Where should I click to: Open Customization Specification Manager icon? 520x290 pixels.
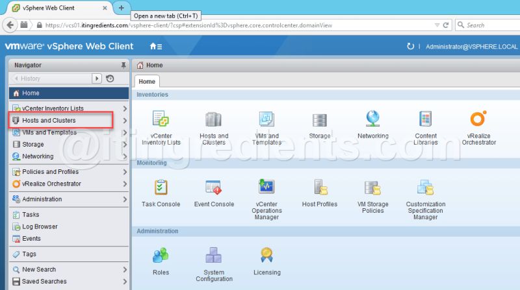426,187
